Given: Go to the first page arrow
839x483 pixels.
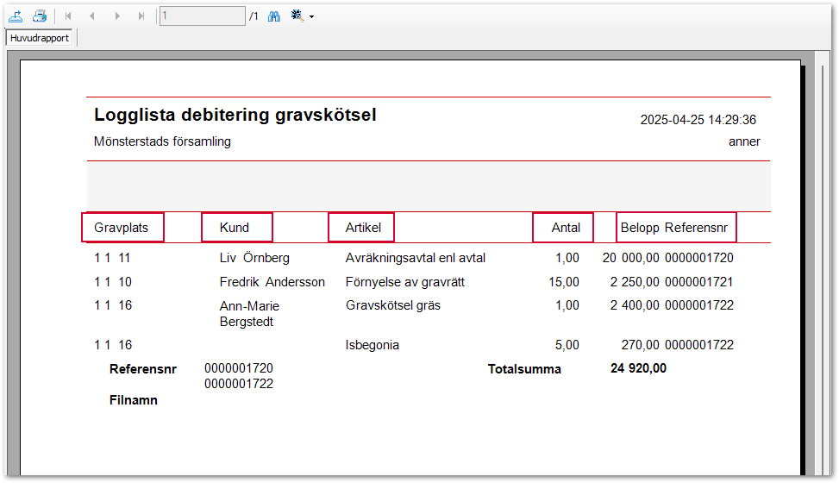Looking at the screenshot, I should [68, 16].
